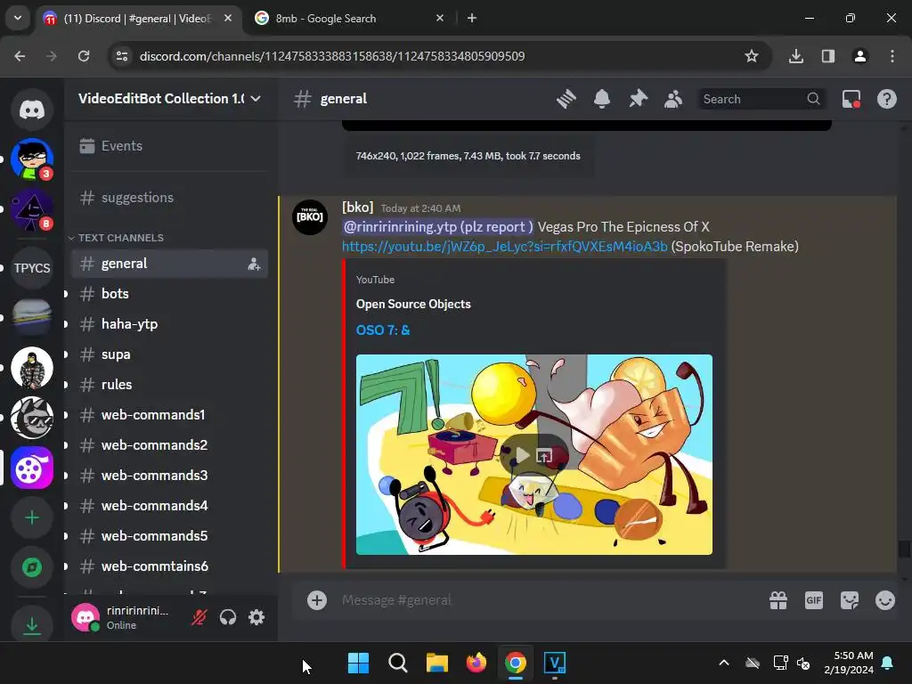The width and height of the screenshot is (912, 684).
Task: Bookmark this page with star icon
Action: (x=752, y=56)
